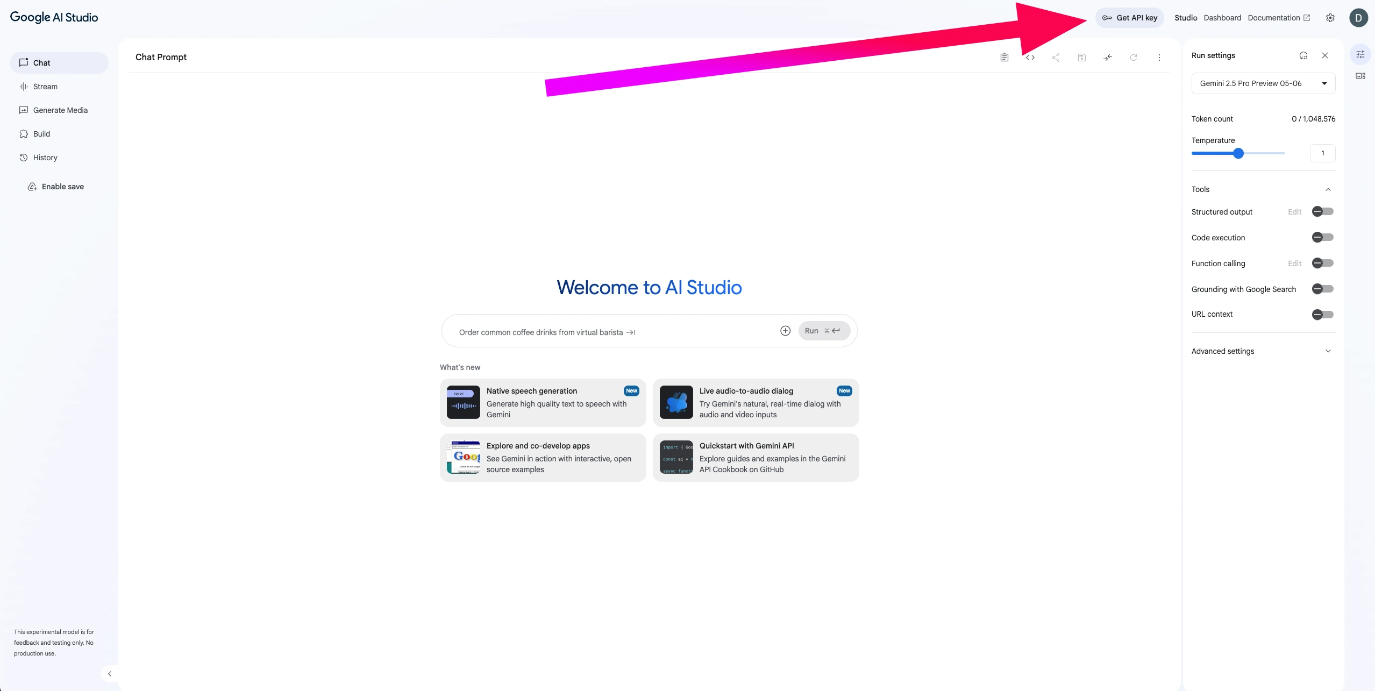Viewport: 1375px width, 691px height.
Task: Open the settings gear icon
Action: 1330,18
